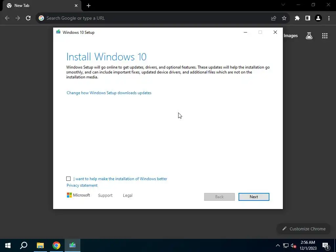336x252 pixels.
Task: Open Change how Windows Setup downloads updates
Action: 109,93
